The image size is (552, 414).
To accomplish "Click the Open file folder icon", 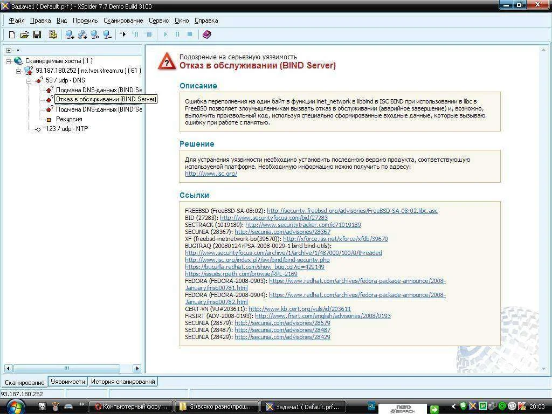I will click(x=24, y=34).
